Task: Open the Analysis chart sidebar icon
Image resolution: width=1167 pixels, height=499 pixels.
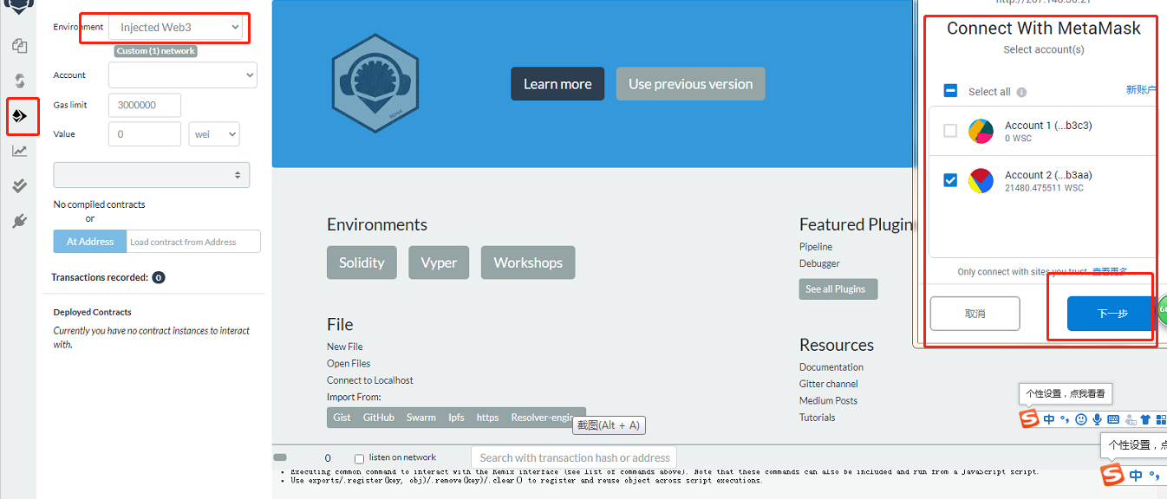Action: tap(19, 151)
